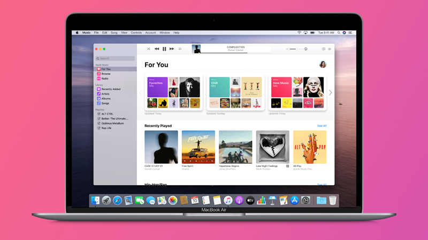The height and width of the screenshot is (240, 428).
Task: Open the Apple menu
Action: coord(77,33)
